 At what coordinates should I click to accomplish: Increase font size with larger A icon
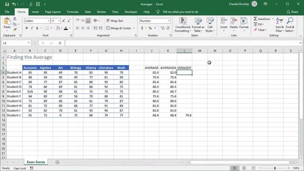pyautogui.click(x=64, y=21)
